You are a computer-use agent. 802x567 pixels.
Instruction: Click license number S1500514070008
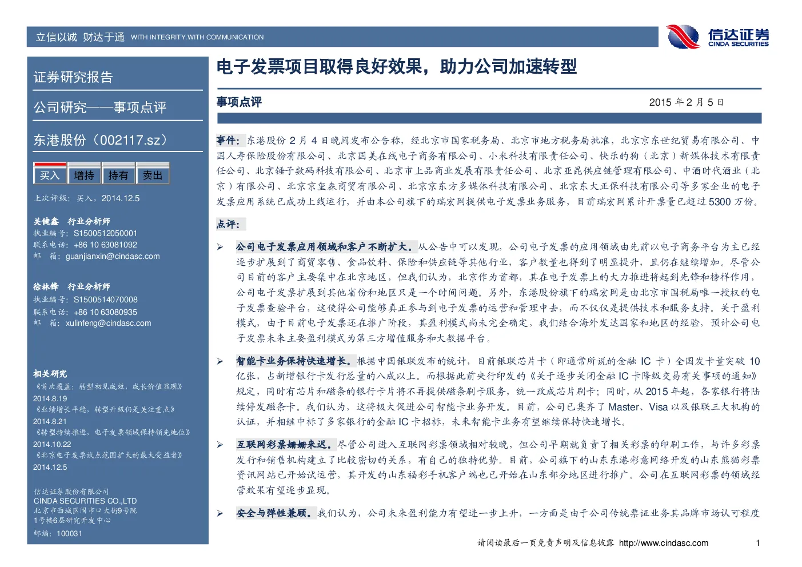[105, 300]
